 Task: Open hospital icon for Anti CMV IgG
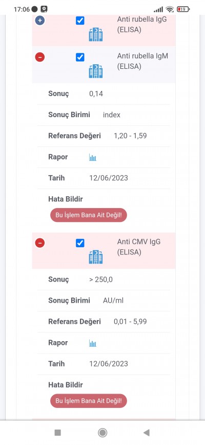click(96, 257)
